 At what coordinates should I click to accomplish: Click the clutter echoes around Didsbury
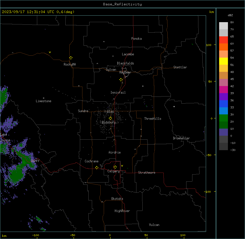coord(109,119)
